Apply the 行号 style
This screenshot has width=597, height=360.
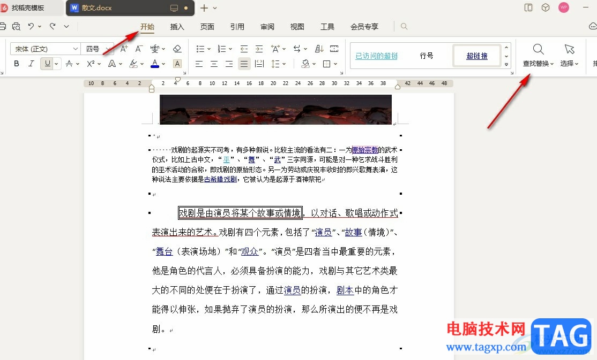pos(427,56)
